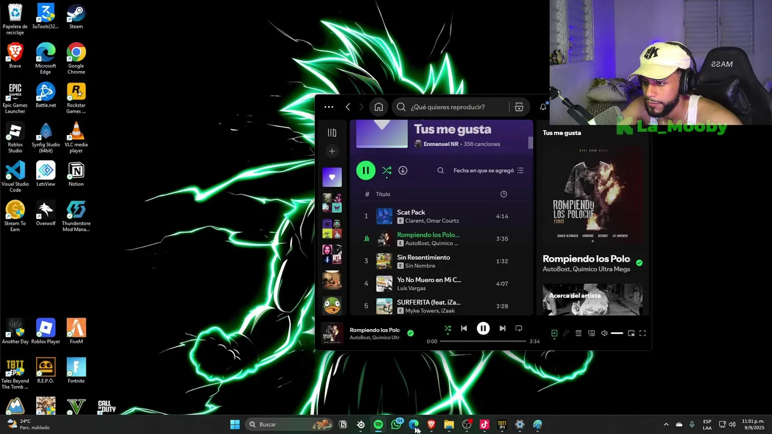772x434 pixels.
Task: Open Connect to a device icon
Action: (592, 333)
